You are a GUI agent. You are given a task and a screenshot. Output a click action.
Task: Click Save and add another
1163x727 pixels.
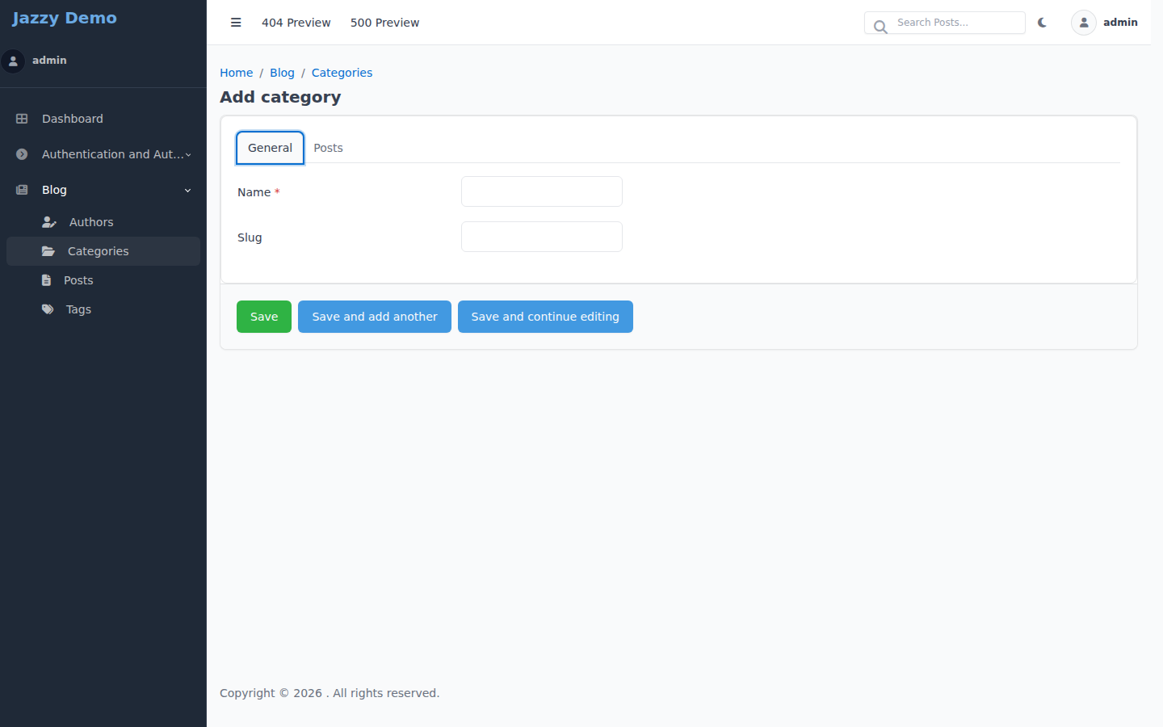(x=375, y=317)
